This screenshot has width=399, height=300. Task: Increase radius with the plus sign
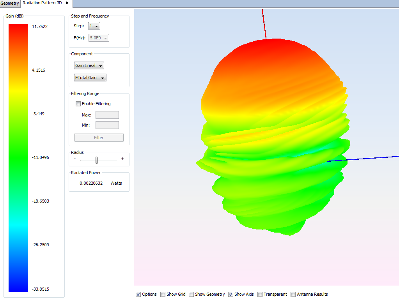[122, 159]
